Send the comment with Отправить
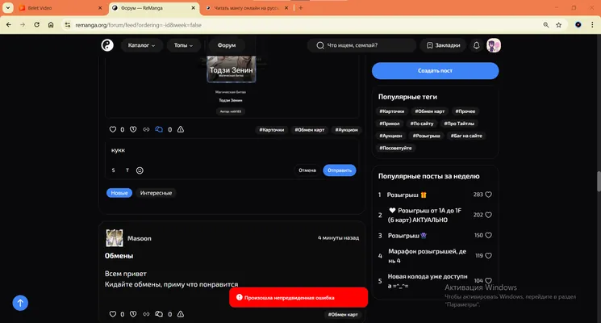601x323 pixels. pos(340,170)
